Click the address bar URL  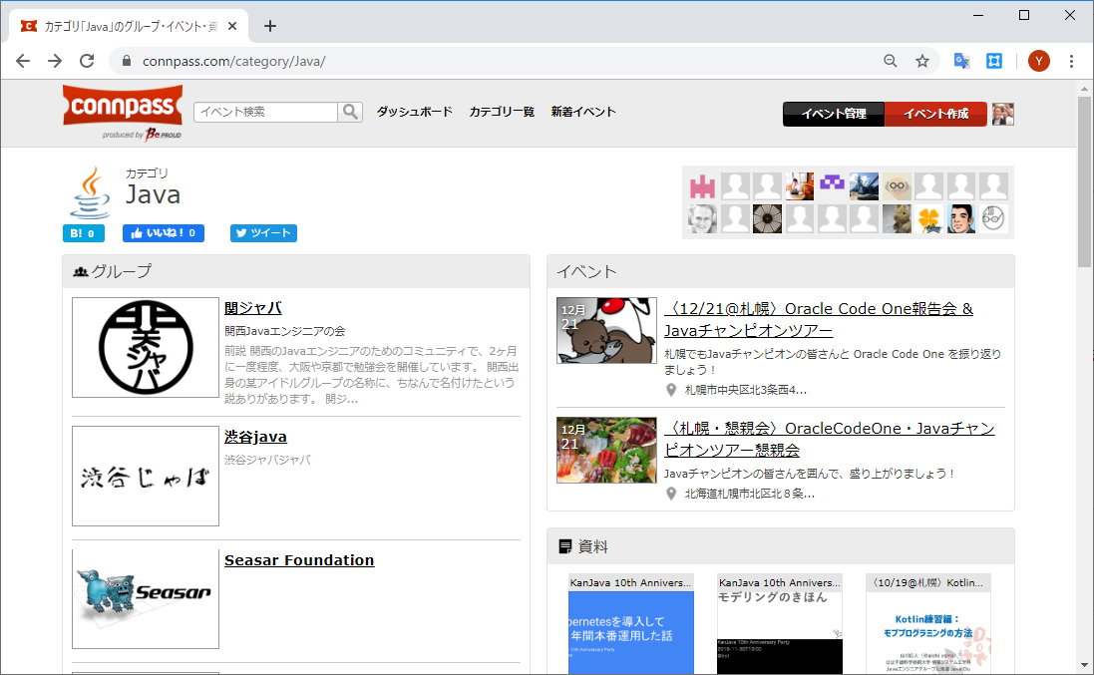(x=233, y=62)
